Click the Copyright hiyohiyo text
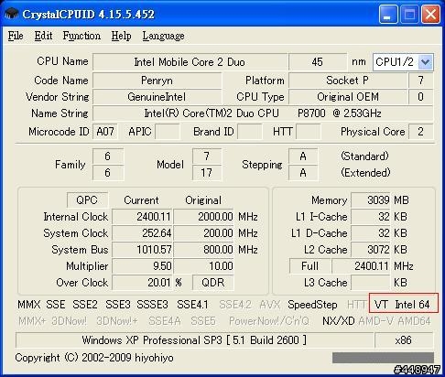Image resolution: width=445 pixels, height=377 pixels. tap(94, 358)
